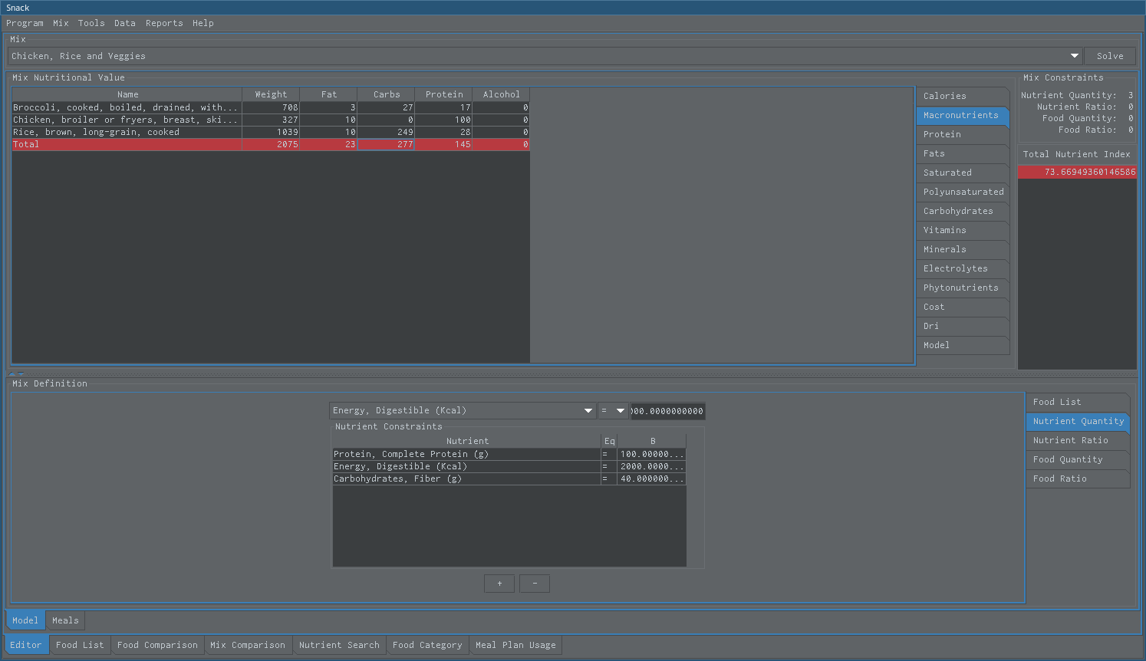Open the Dri tab
Image resolution: width=1146 pixels, height=661 pixels.
pyautogui.click(x=962, y=326)
